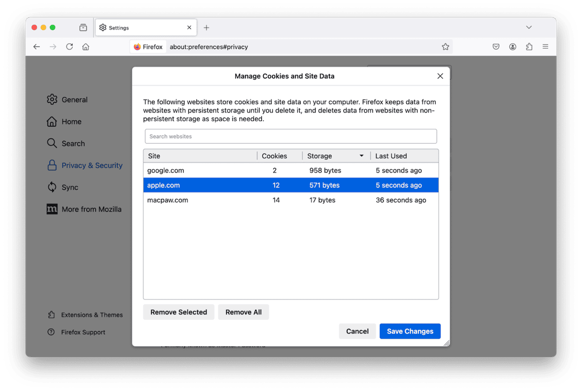Reload the current page
This screenshot has height=391, width=582.
point(69,47)
